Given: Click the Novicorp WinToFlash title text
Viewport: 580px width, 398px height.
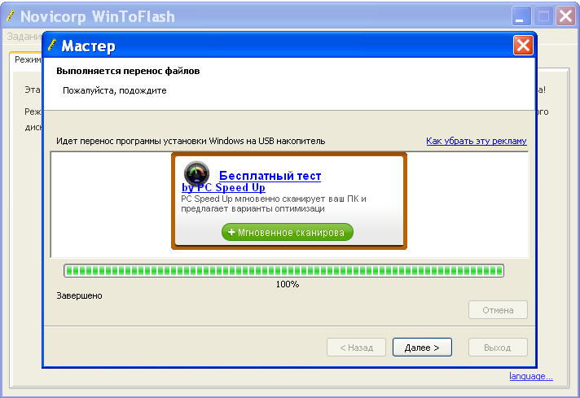Looking at the screenshot, I should point(97,16).
